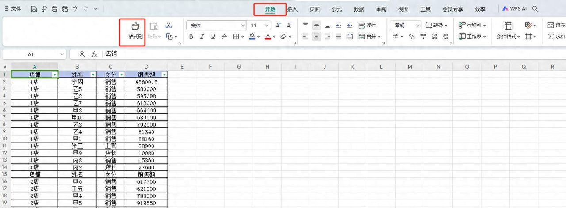The width and height of the screenshot is (566, 208).
Task: Click the Fill Color bucket icon
Action: [x=252, y=37]
